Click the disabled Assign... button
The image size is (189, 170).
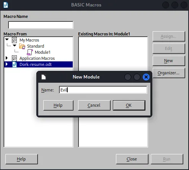(x=169, y=36)
